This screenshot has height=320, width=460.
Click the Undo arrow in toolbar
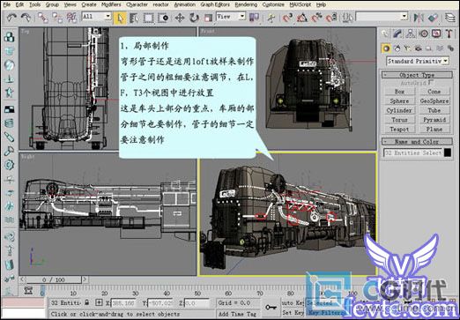click(x=11, y=18)
